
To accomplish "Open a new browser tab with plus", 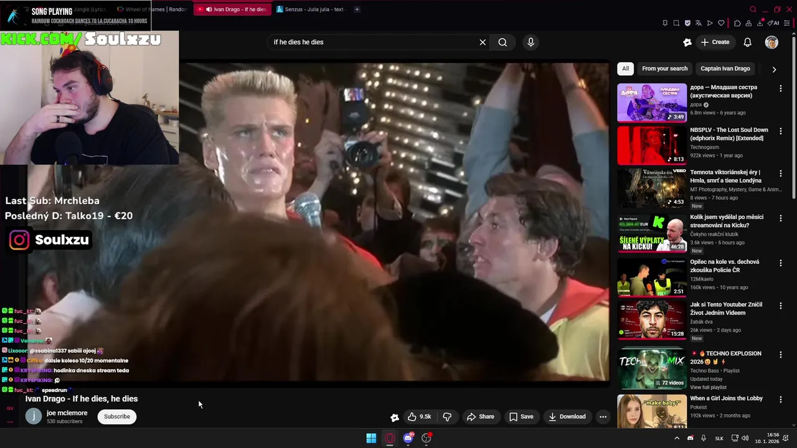I will [x=357, y=9].
